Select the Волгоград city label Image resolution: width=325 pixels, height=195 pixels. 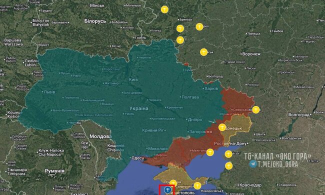(x=299, y=115)
